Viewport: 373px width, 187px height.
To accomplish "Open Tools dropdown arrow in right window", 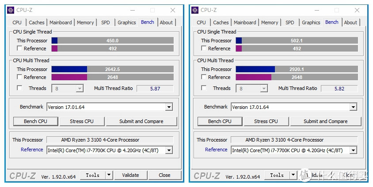I will [x=293, y=175].
